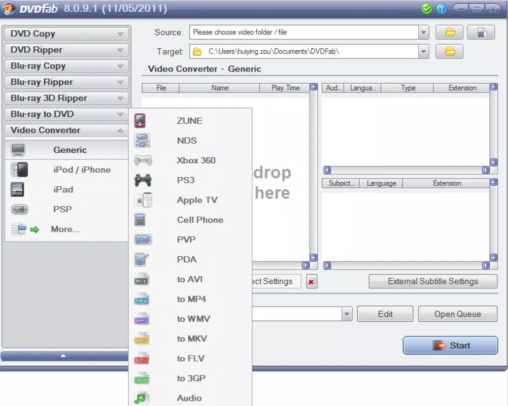This screenshot has height=406, width=508.
Task: Click the Xbox 360 controller icon
Action: [143, 160]
